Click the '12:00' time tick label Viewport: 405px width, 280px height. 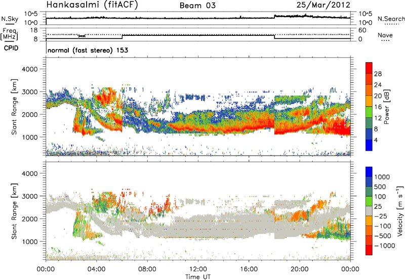tap(198, 269)
